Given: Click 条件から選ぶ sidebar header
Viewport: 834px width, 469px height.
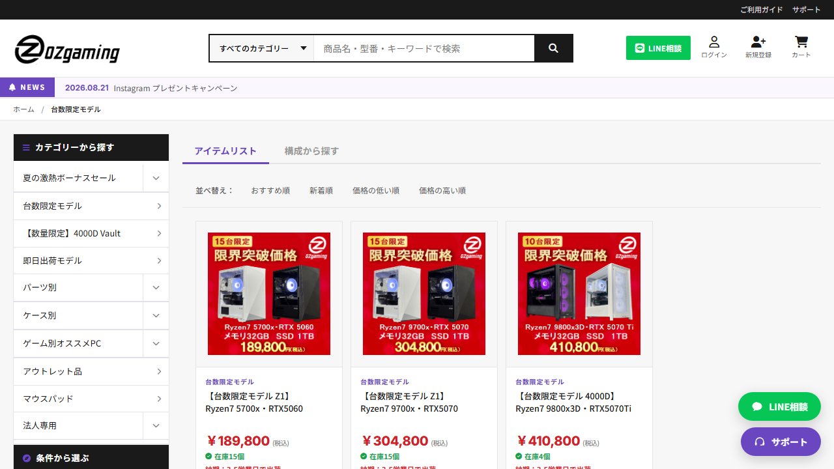Looking at the screenshot, I should 91,457.
